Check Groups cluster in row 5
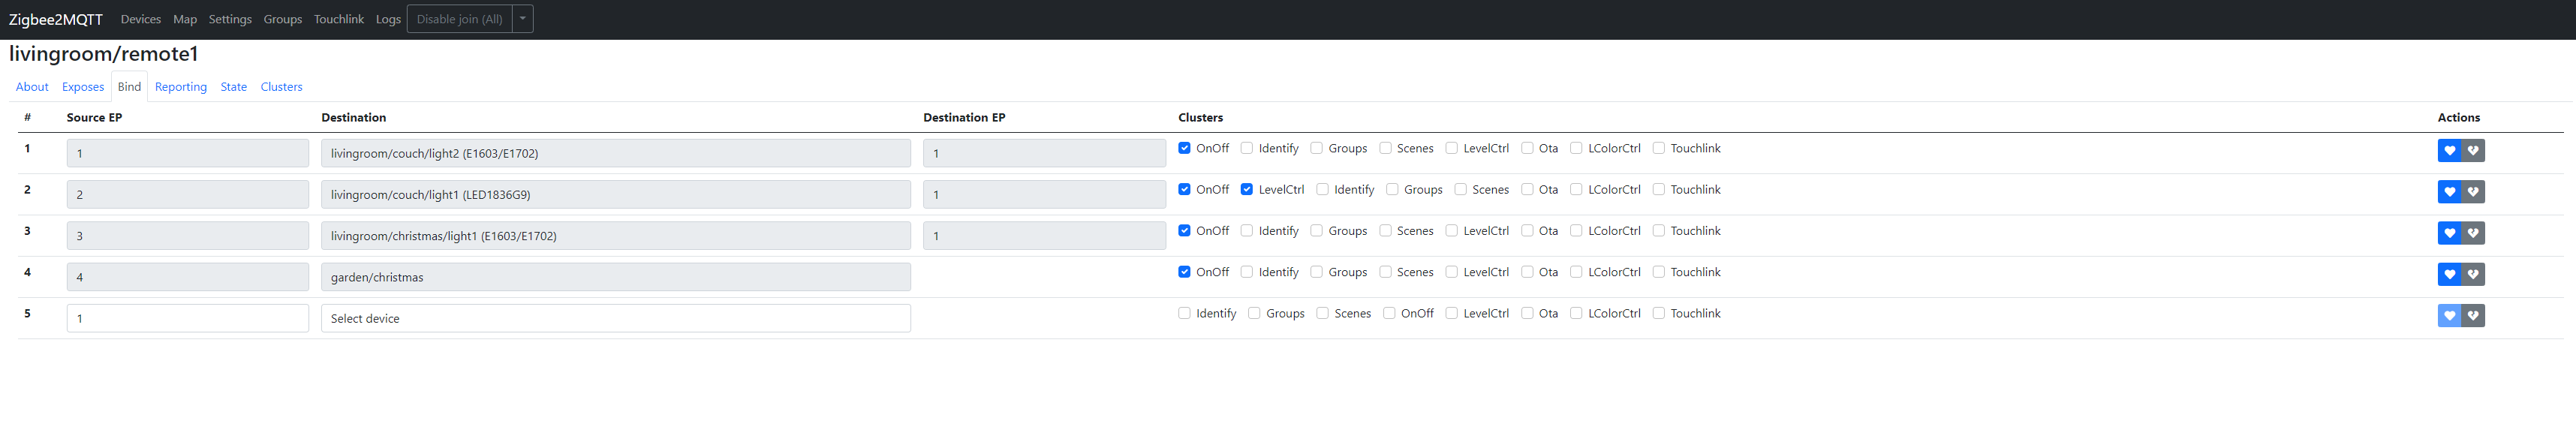This screenshot has width=2576, height=421. tap(1254, 313)
